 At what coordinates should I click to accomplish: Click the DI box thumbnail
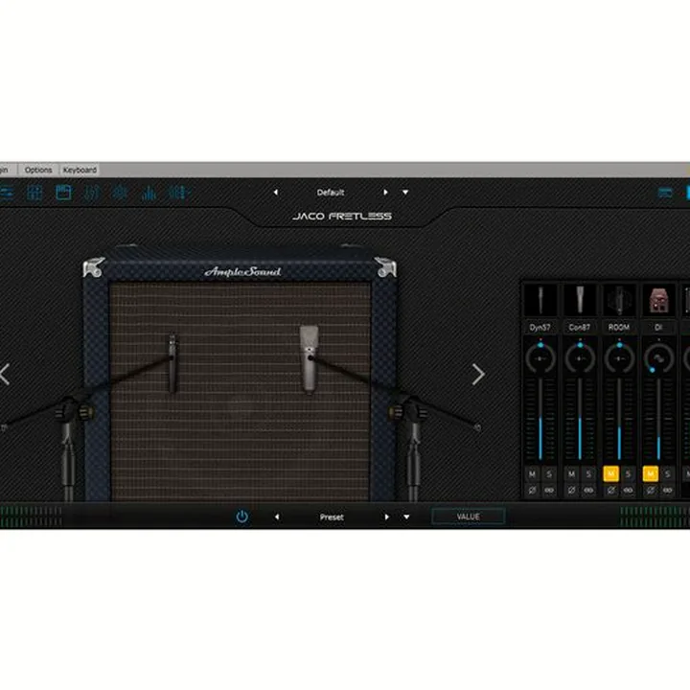point(658,300)
